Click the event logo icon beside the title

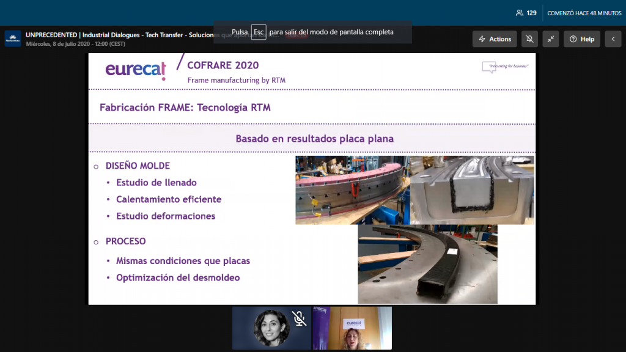(x=13, y=38)
